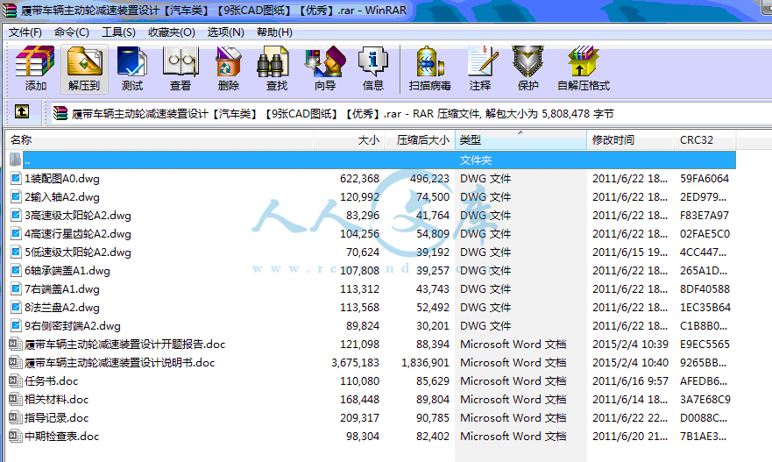
Task: Sort by the 修改时间 column header
Action: pos(631,140)
